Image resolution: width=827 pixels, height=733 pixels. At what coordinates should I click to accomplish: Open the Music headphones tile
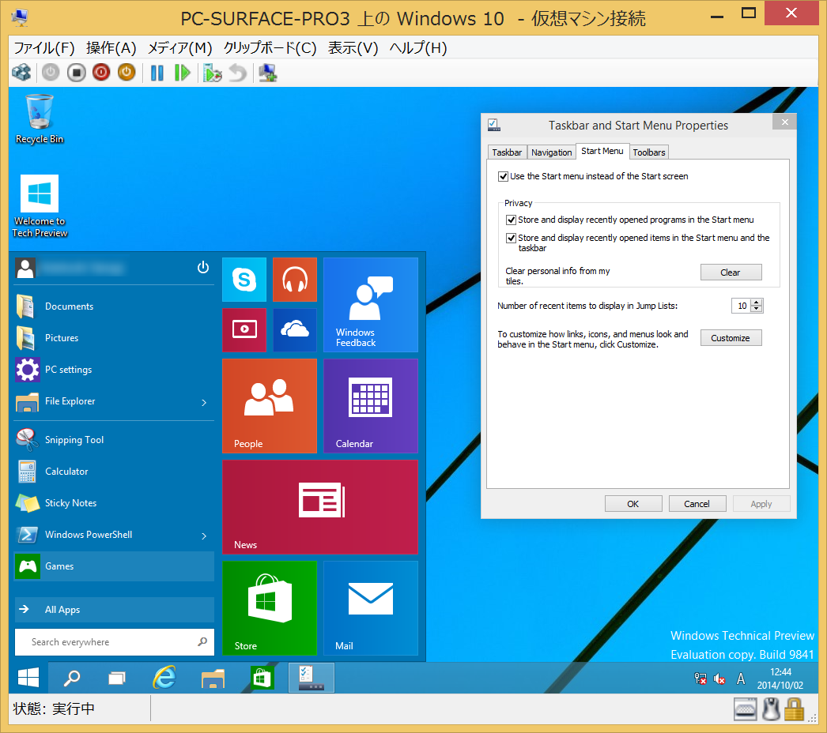295,280
